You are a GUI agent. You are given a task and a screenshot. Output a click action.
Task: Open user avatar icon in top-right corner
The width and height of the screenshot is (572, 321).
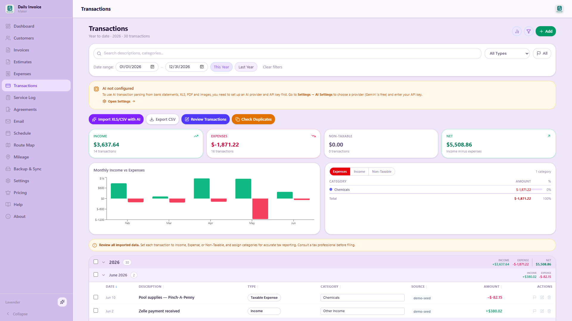559,9
